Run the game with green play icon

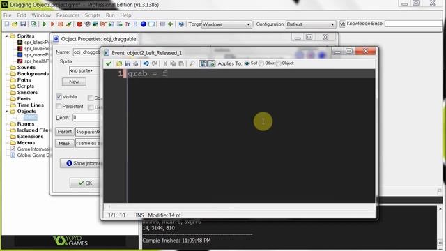click(x=45, y=24)
